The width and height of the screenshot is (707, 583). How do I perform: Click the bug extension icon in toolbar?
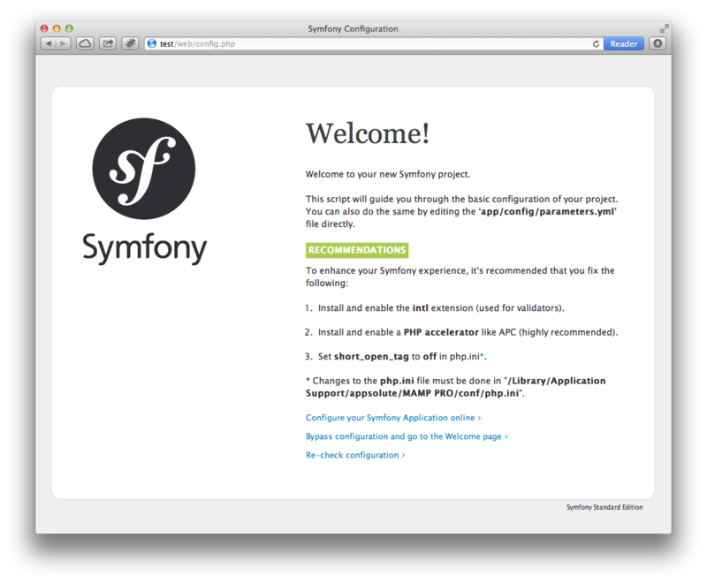130,43
